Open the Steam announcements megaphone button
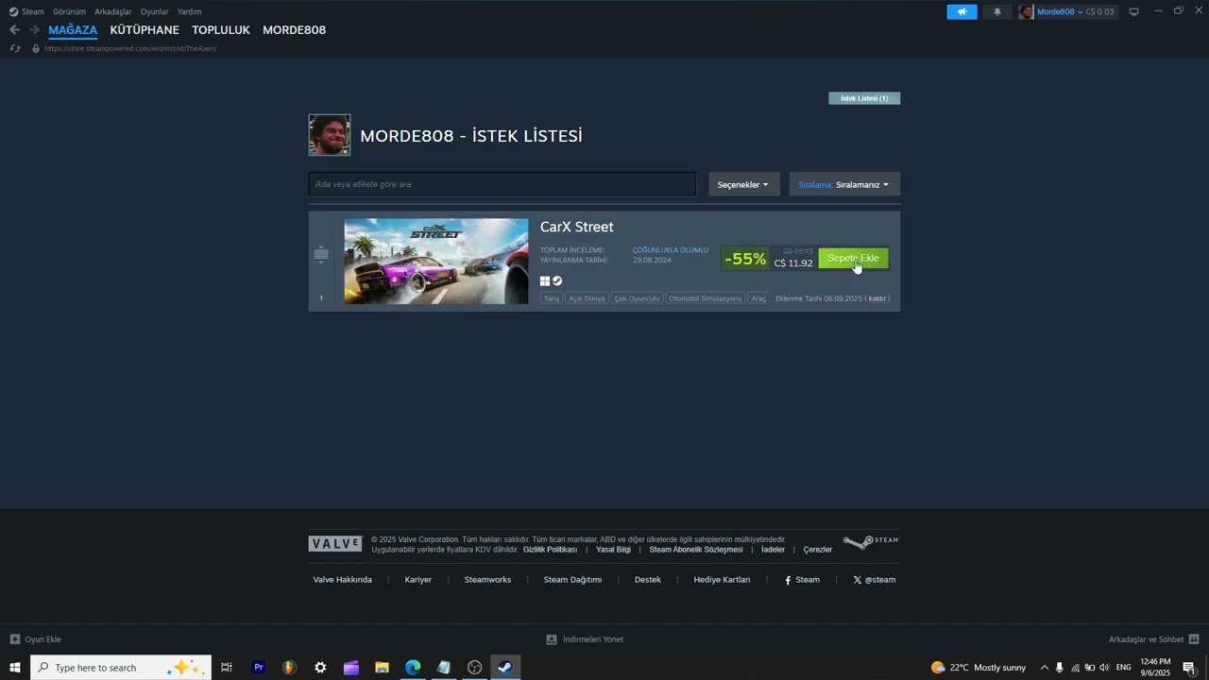1209x680 pixels. pyautogui.click(x=962, y=11)
